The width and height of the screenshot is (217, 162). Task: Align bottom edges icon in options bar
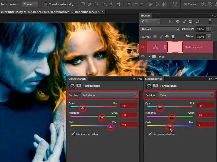96,4
